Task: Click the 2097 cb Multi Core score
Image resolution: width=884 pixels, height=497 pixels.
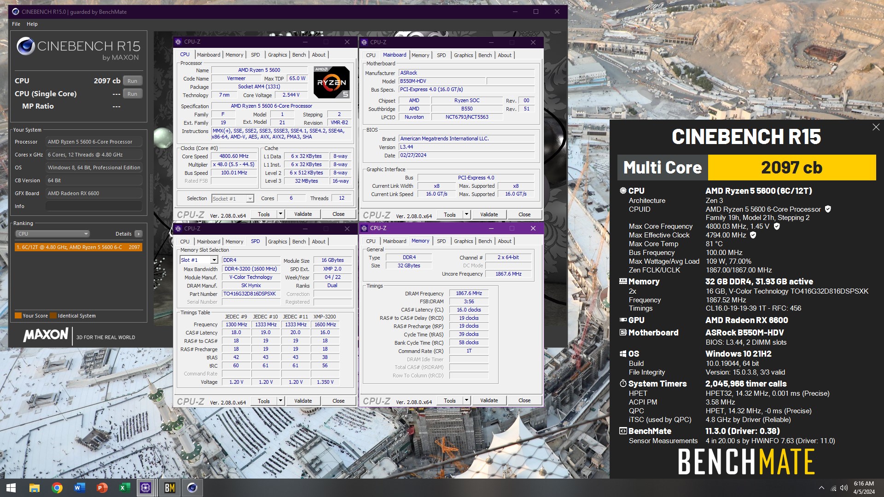Action: [x=791, y=168]
